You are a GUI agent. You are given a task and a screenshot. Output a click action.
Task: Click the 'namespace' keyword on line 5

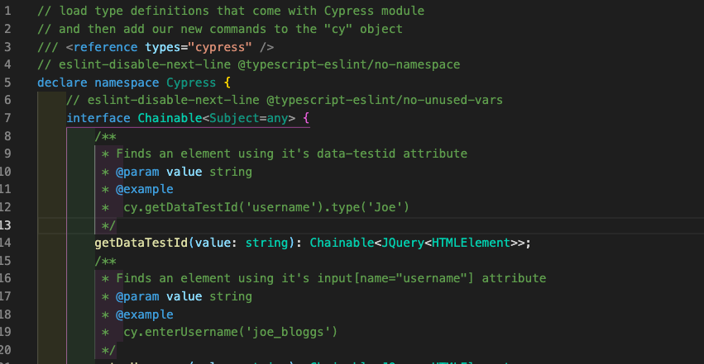pyautogui.click(x=127, y=83)
